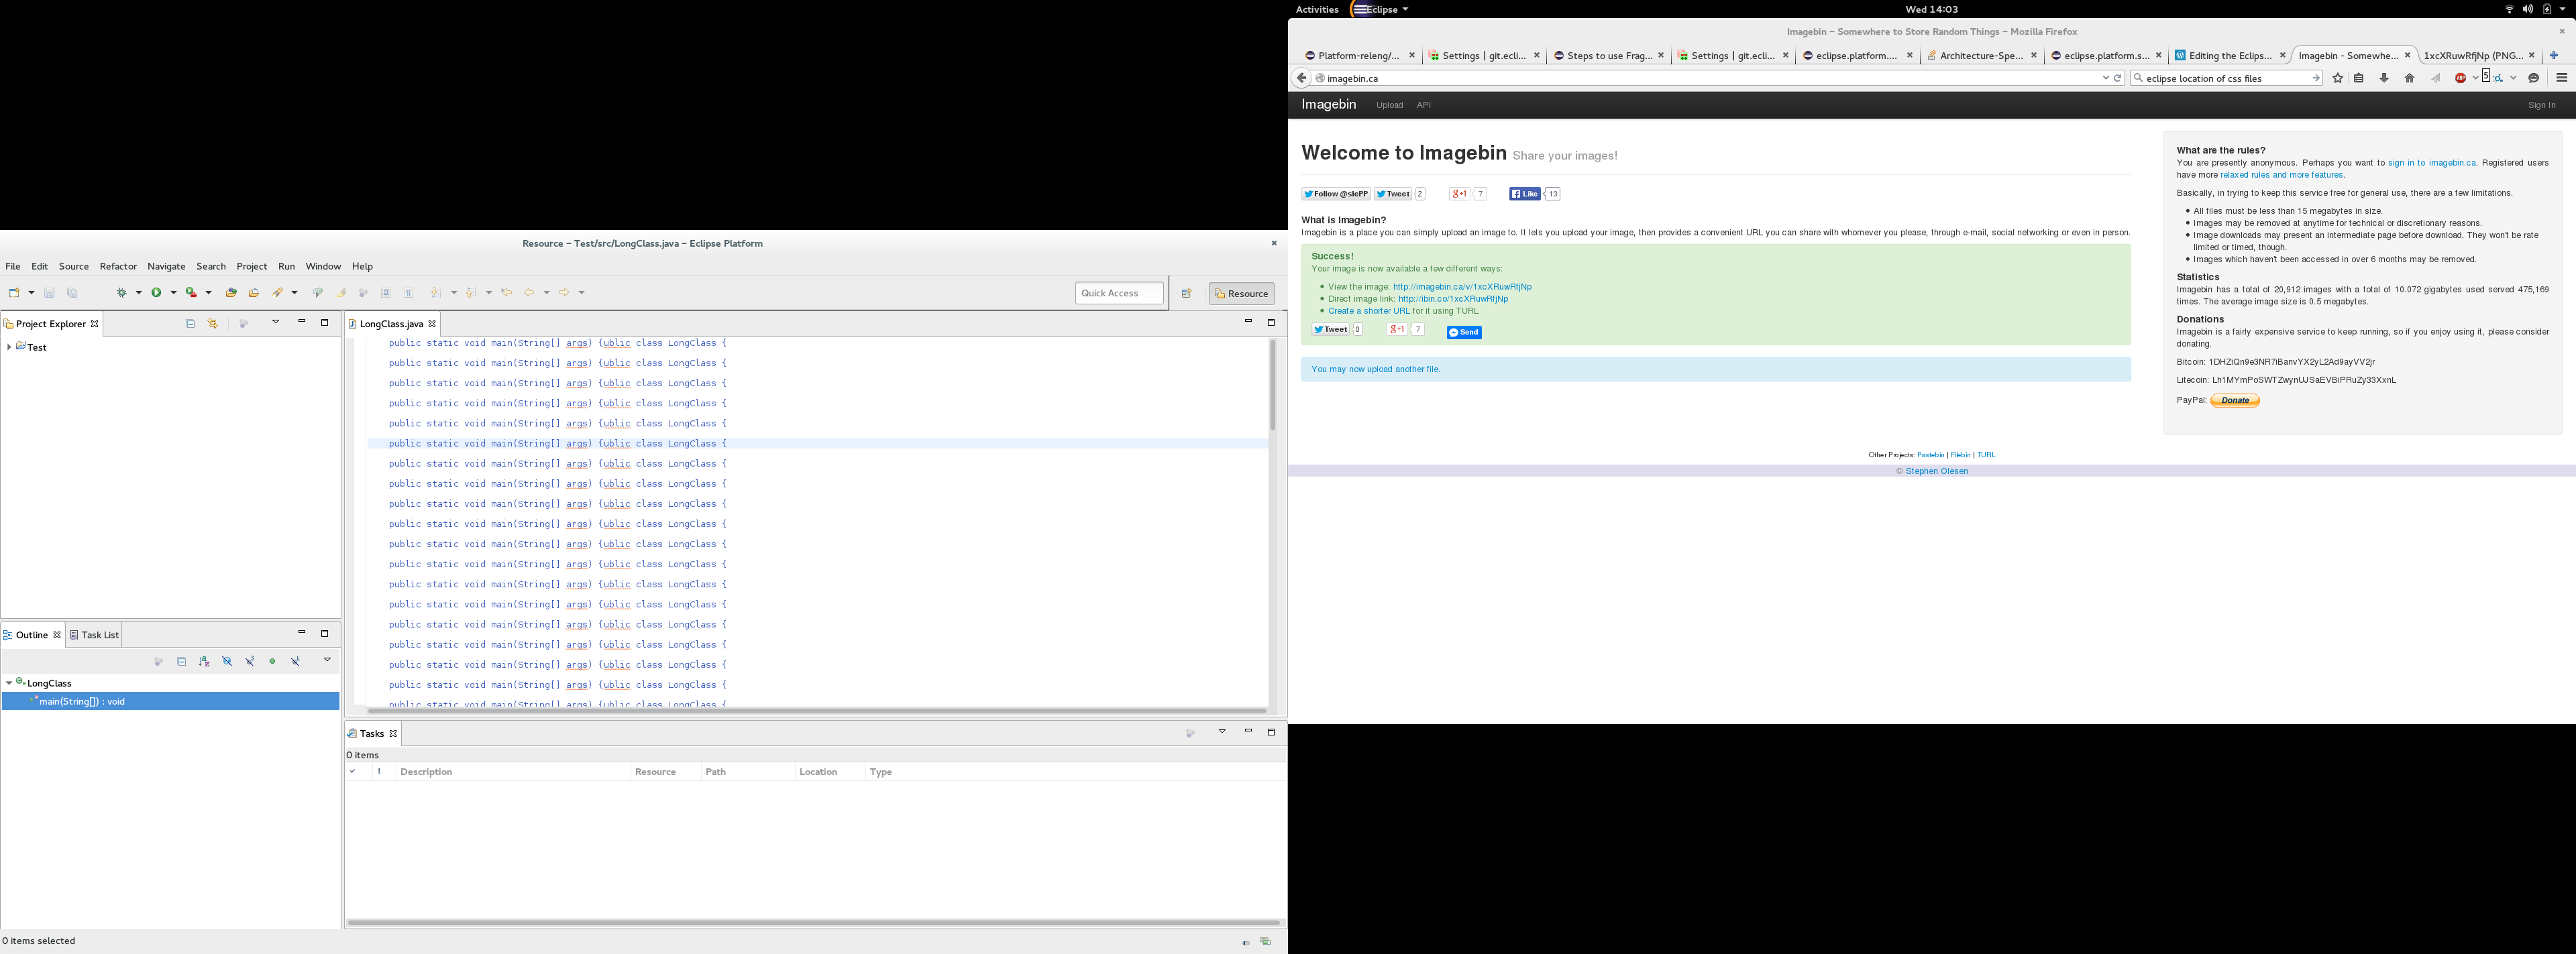Click the PayPal Donate button
This screenshot has height=954, width=2576.
point(2235,401)
